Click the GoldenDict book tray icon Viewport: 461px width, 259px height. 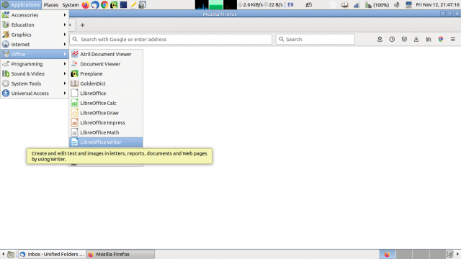coord(344,5)
